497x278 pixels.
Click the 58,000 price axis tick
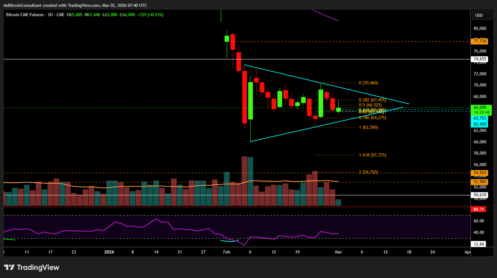(x=480, y=153)
